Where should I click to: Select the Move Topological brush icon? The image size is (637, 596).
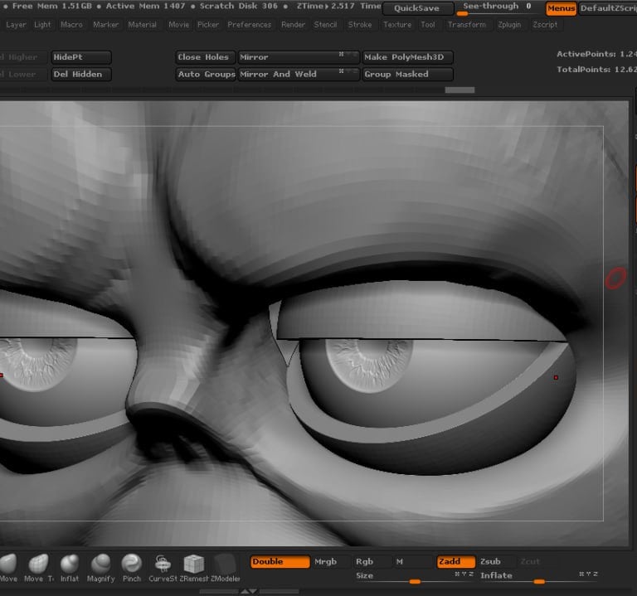point(39,568)
